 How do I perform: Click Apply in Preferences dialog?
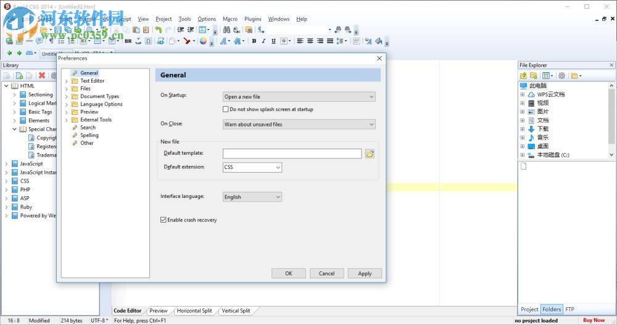[365, 273]
